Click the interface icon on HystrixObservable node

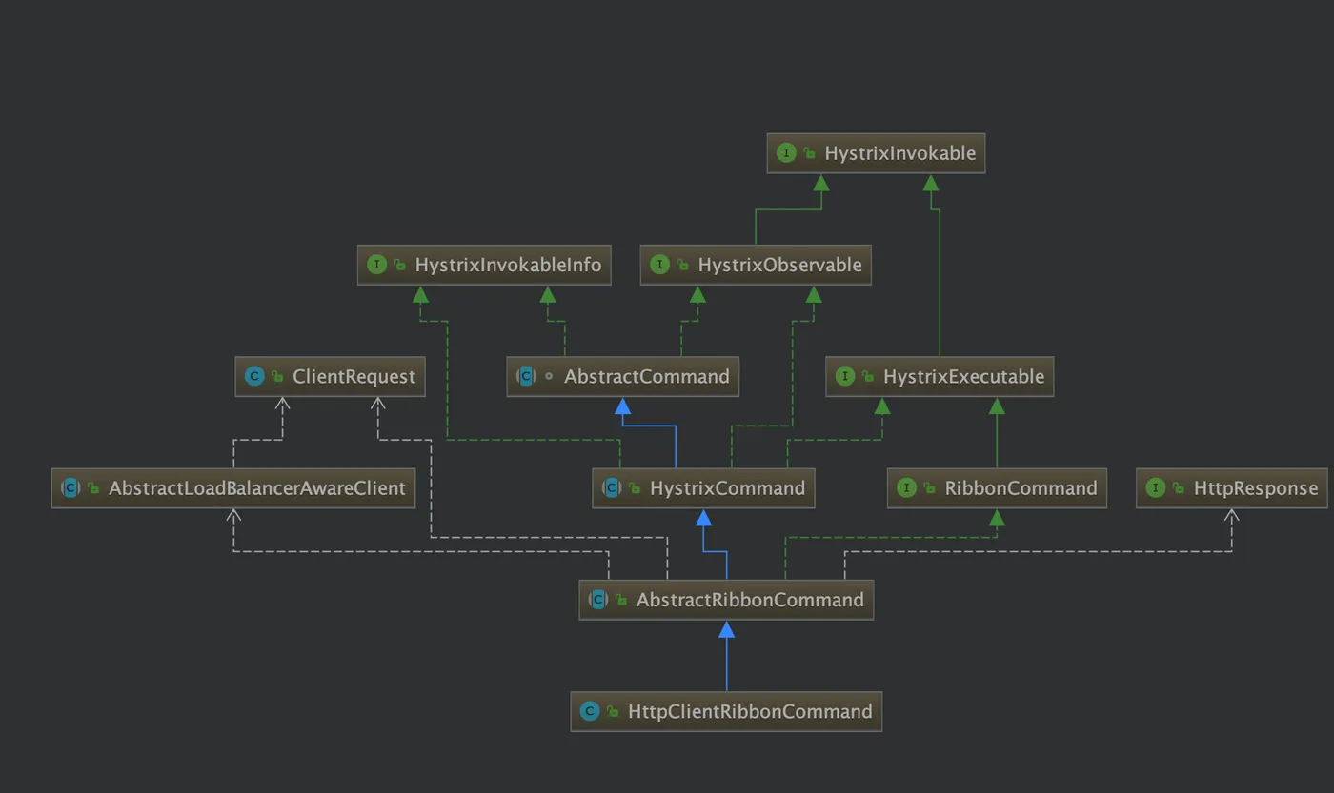(659, 265)
